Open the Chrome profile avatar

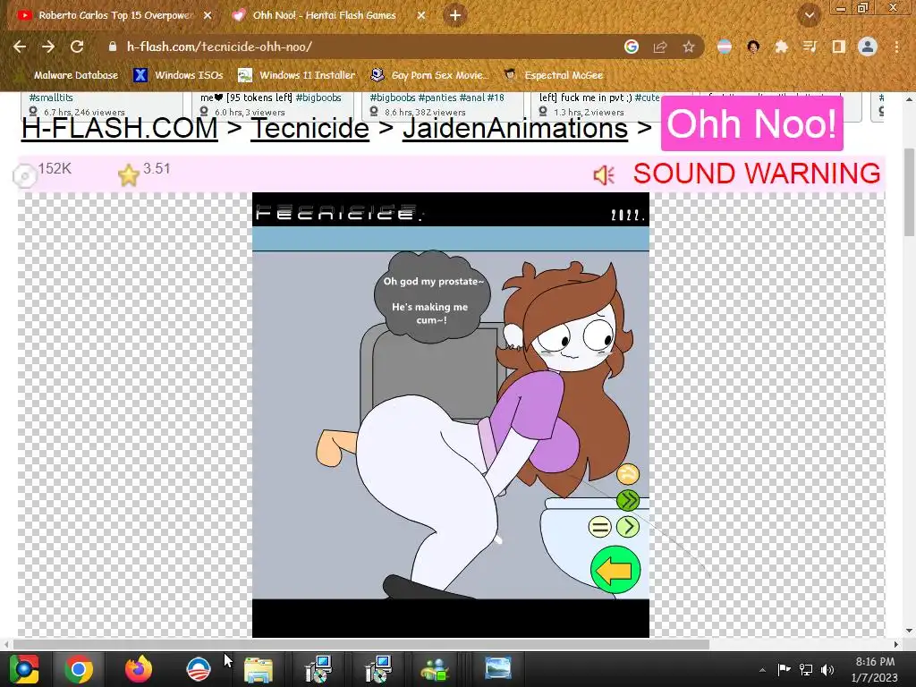[868, 47]
